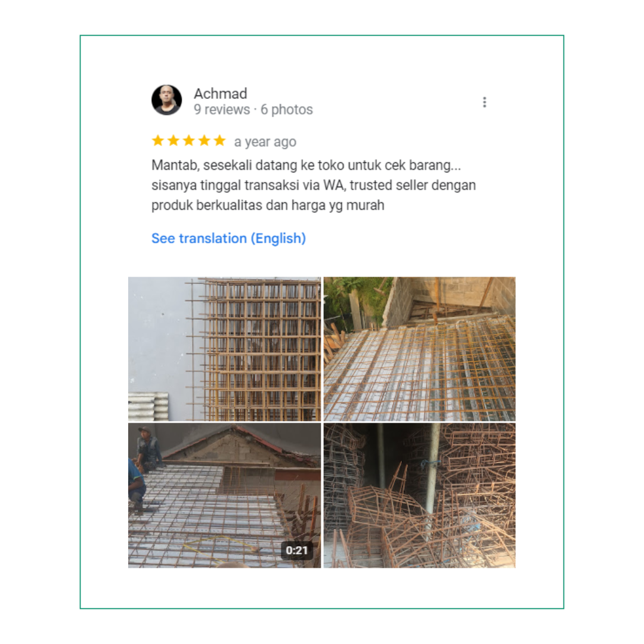
Task: Click the review line mentioning trusted seller
Action: [x=314, y=185]
